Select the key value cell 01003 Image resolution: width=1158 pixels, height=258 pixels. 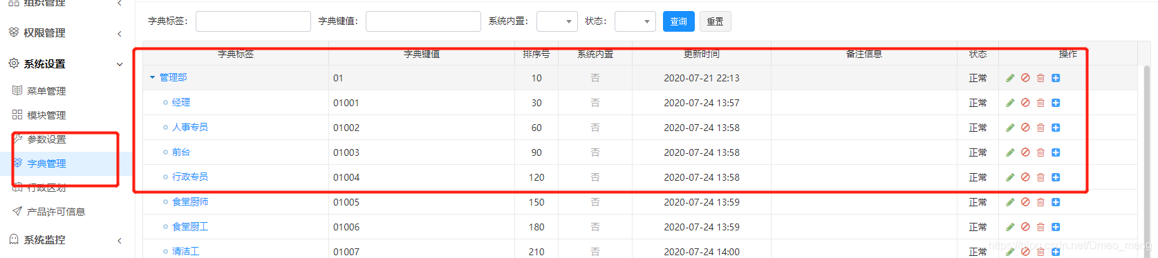(346, 152)
